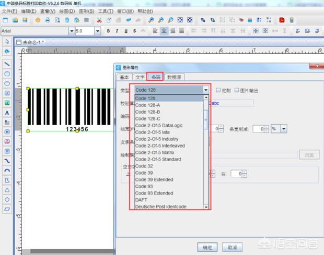The image size is (324, 255).
Task: Toggle underline with the U icon
Action: tap(126, 31)
